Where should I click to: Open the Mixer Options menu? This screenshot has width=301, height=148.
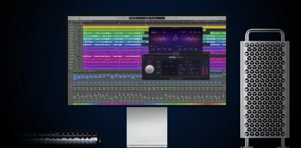pos(76,71)
